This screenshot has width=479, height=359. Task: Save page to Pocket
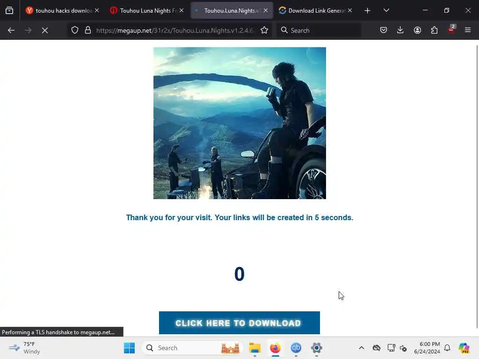point(384,30)
